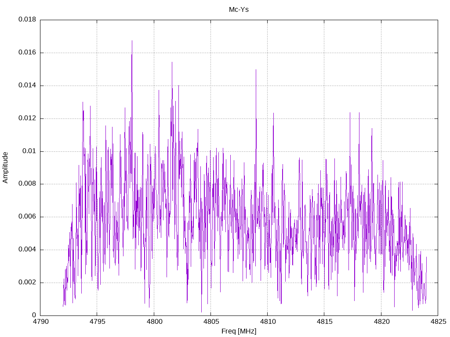Click the 0.008 y-axis tick label
Viewport: 450px width, 337px height.
click(27, 184)
